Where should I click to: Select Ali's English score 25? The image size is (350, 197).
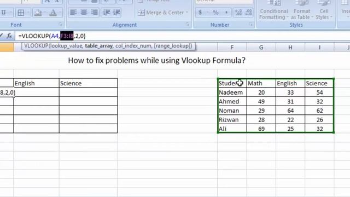pyautogui.click(x=290, y=129)
